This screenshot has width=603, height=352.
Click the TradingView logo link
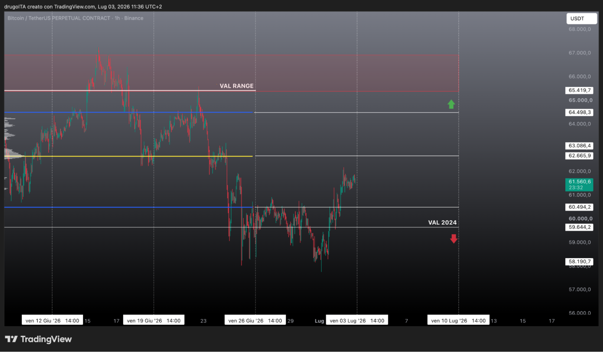[38, 339]
